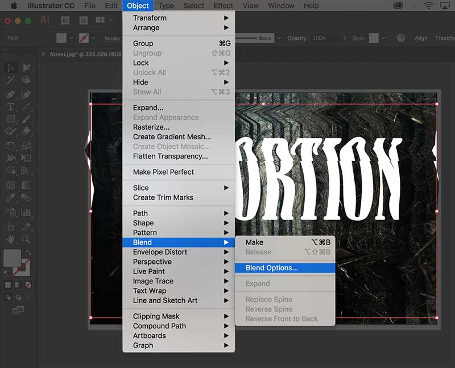Viewport: 455px width, 368px height.
Task: Activate the Zoom tool
Action: click(x=26, y=239)
